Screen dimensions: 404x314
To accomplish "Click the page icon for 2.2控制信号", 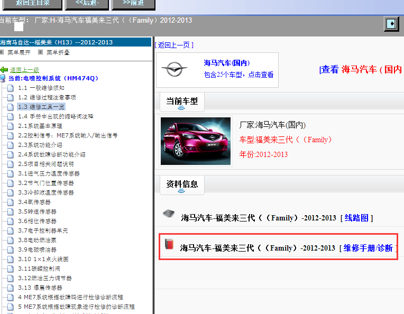I will pos(11,136).
